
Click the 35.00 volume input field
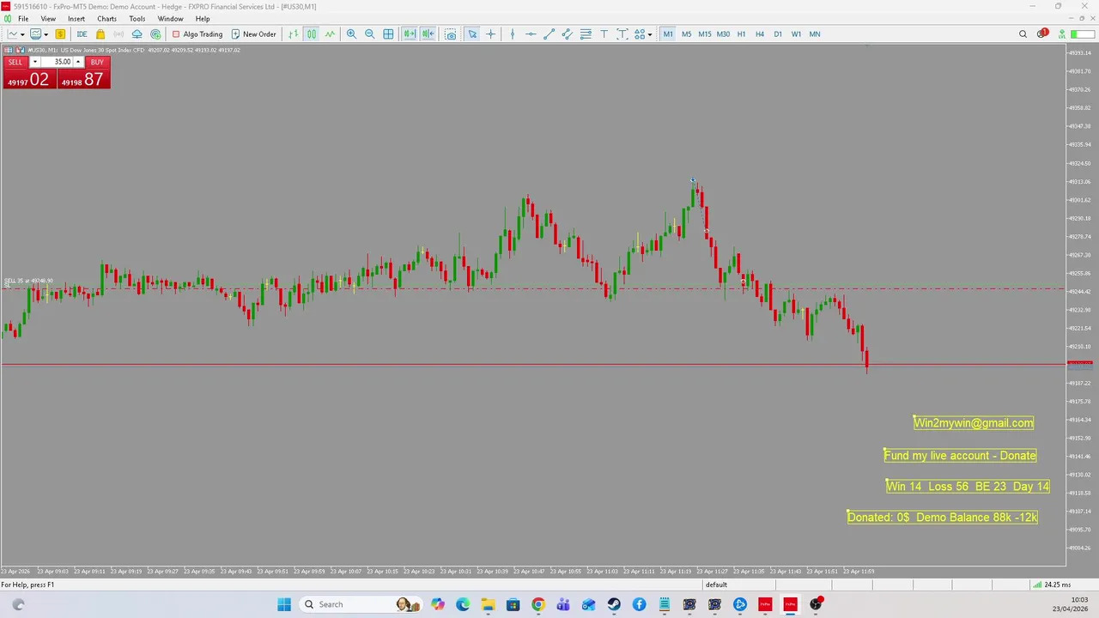tap(57, 62)
